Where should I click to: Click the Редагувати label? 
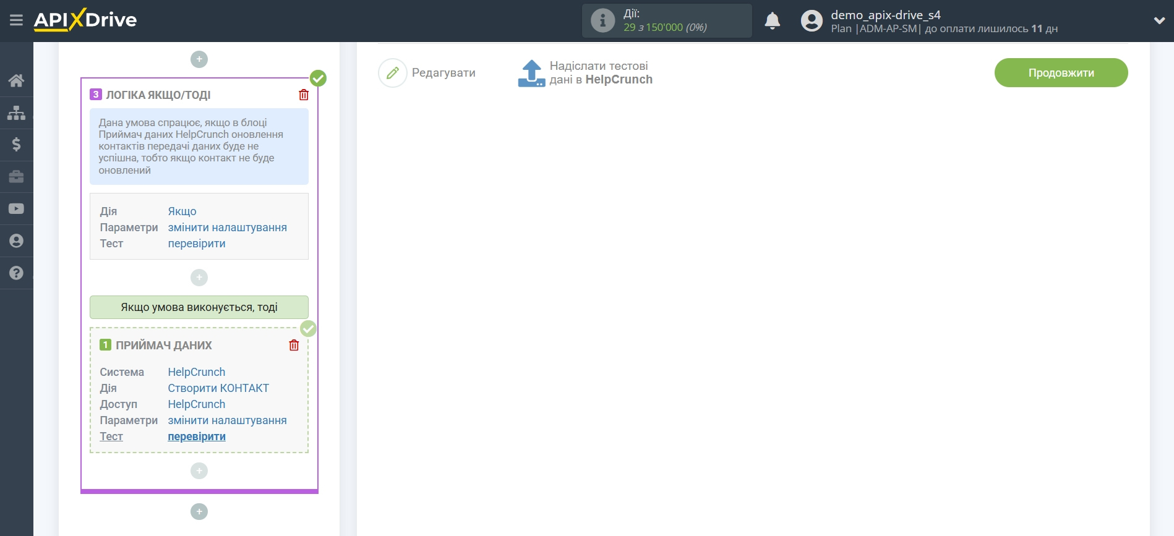443,73
